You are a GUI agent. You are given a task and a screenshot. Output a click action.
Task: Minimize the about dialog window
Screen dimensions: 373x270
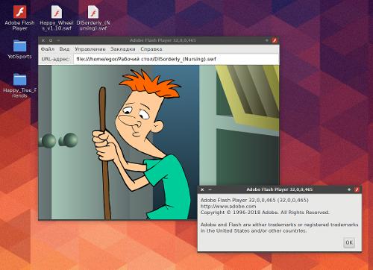tap(210, 189)
